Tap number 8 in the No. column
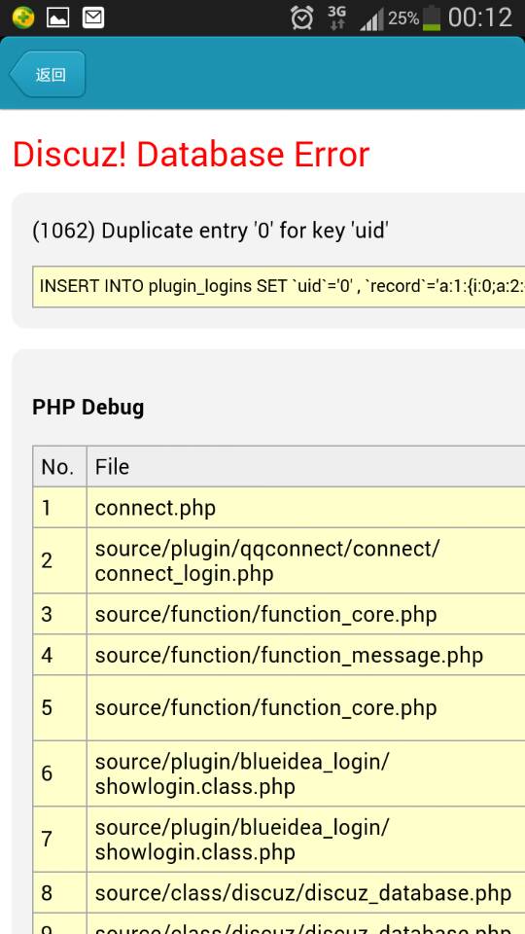 [47, 893]
